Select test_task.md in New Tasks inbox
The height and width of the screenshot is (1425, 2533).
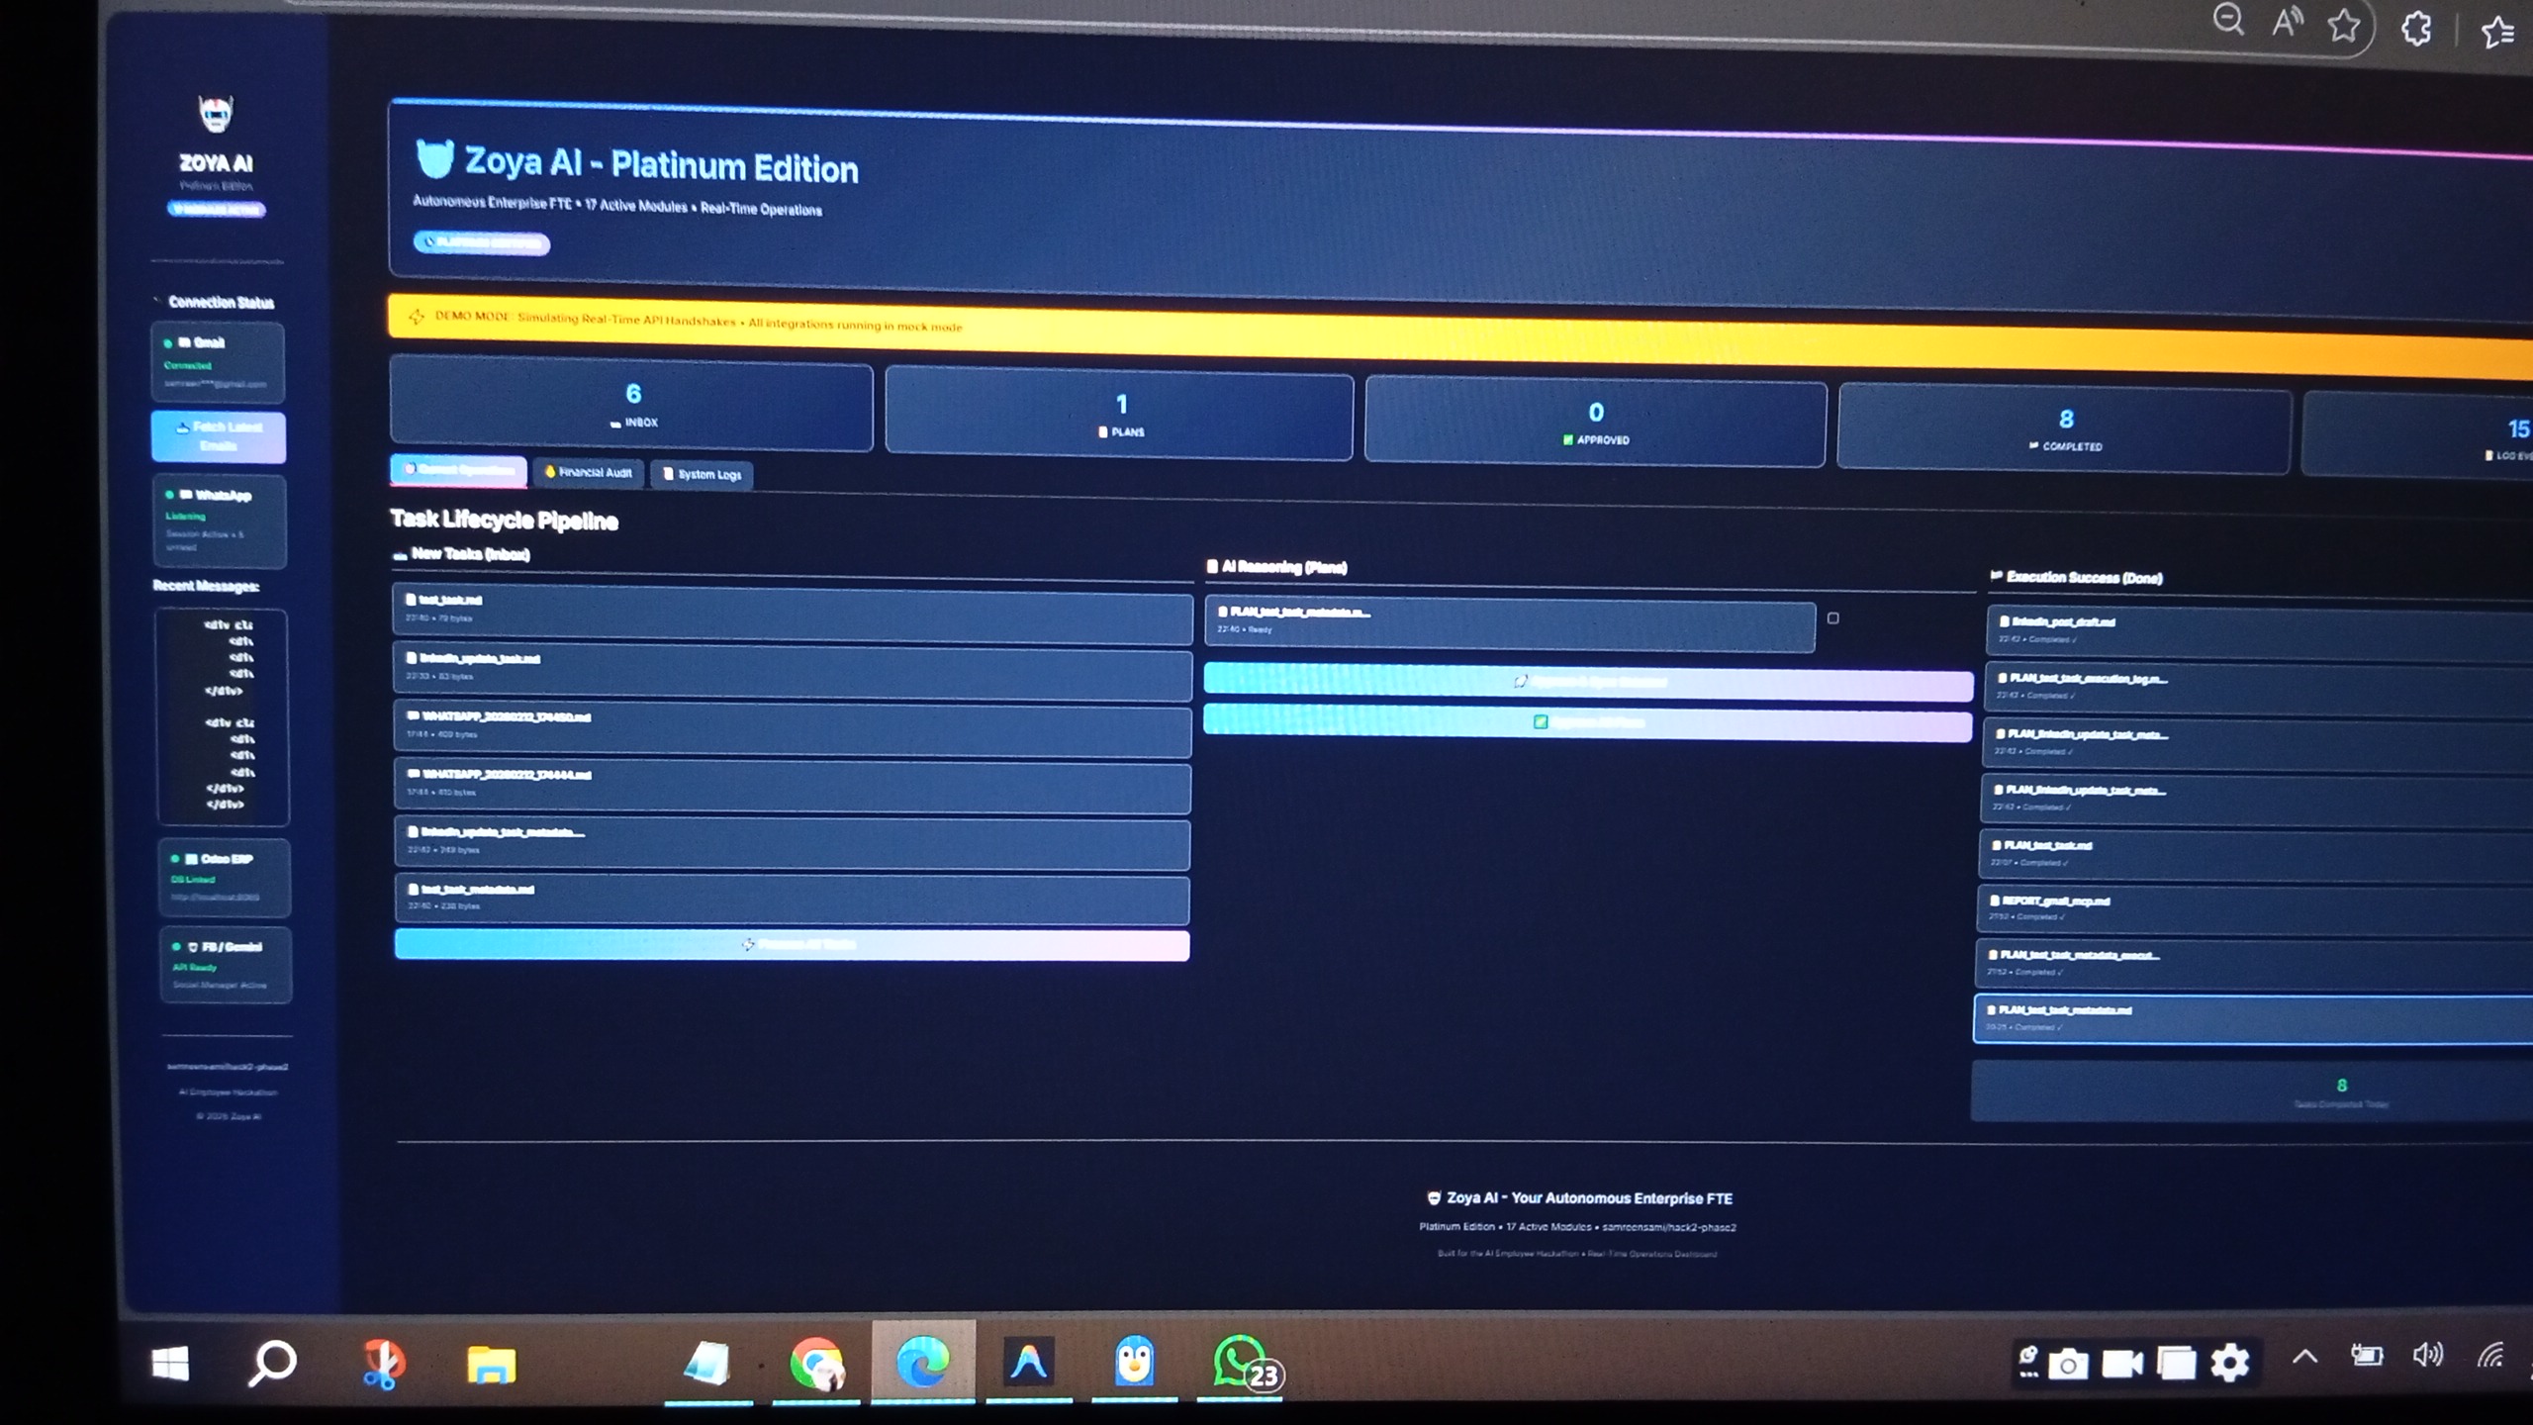point(792,608)
